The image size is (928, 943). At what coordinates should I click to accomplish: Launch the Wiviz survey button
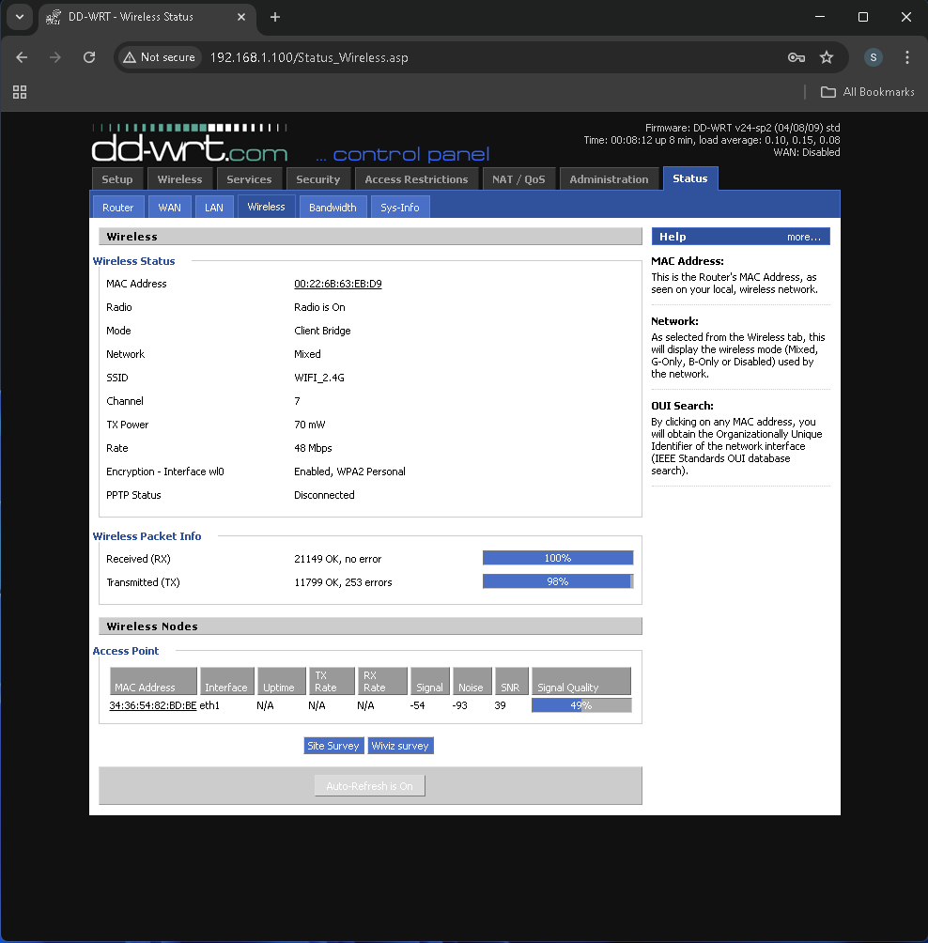400,746
